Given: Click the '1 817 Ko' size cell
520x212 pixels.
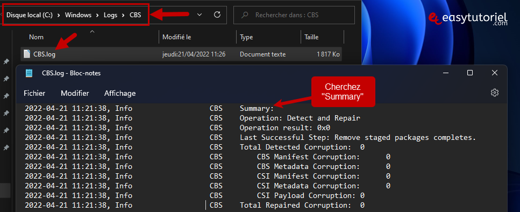Looking at the screenshot, I should (x=328, y=54).
